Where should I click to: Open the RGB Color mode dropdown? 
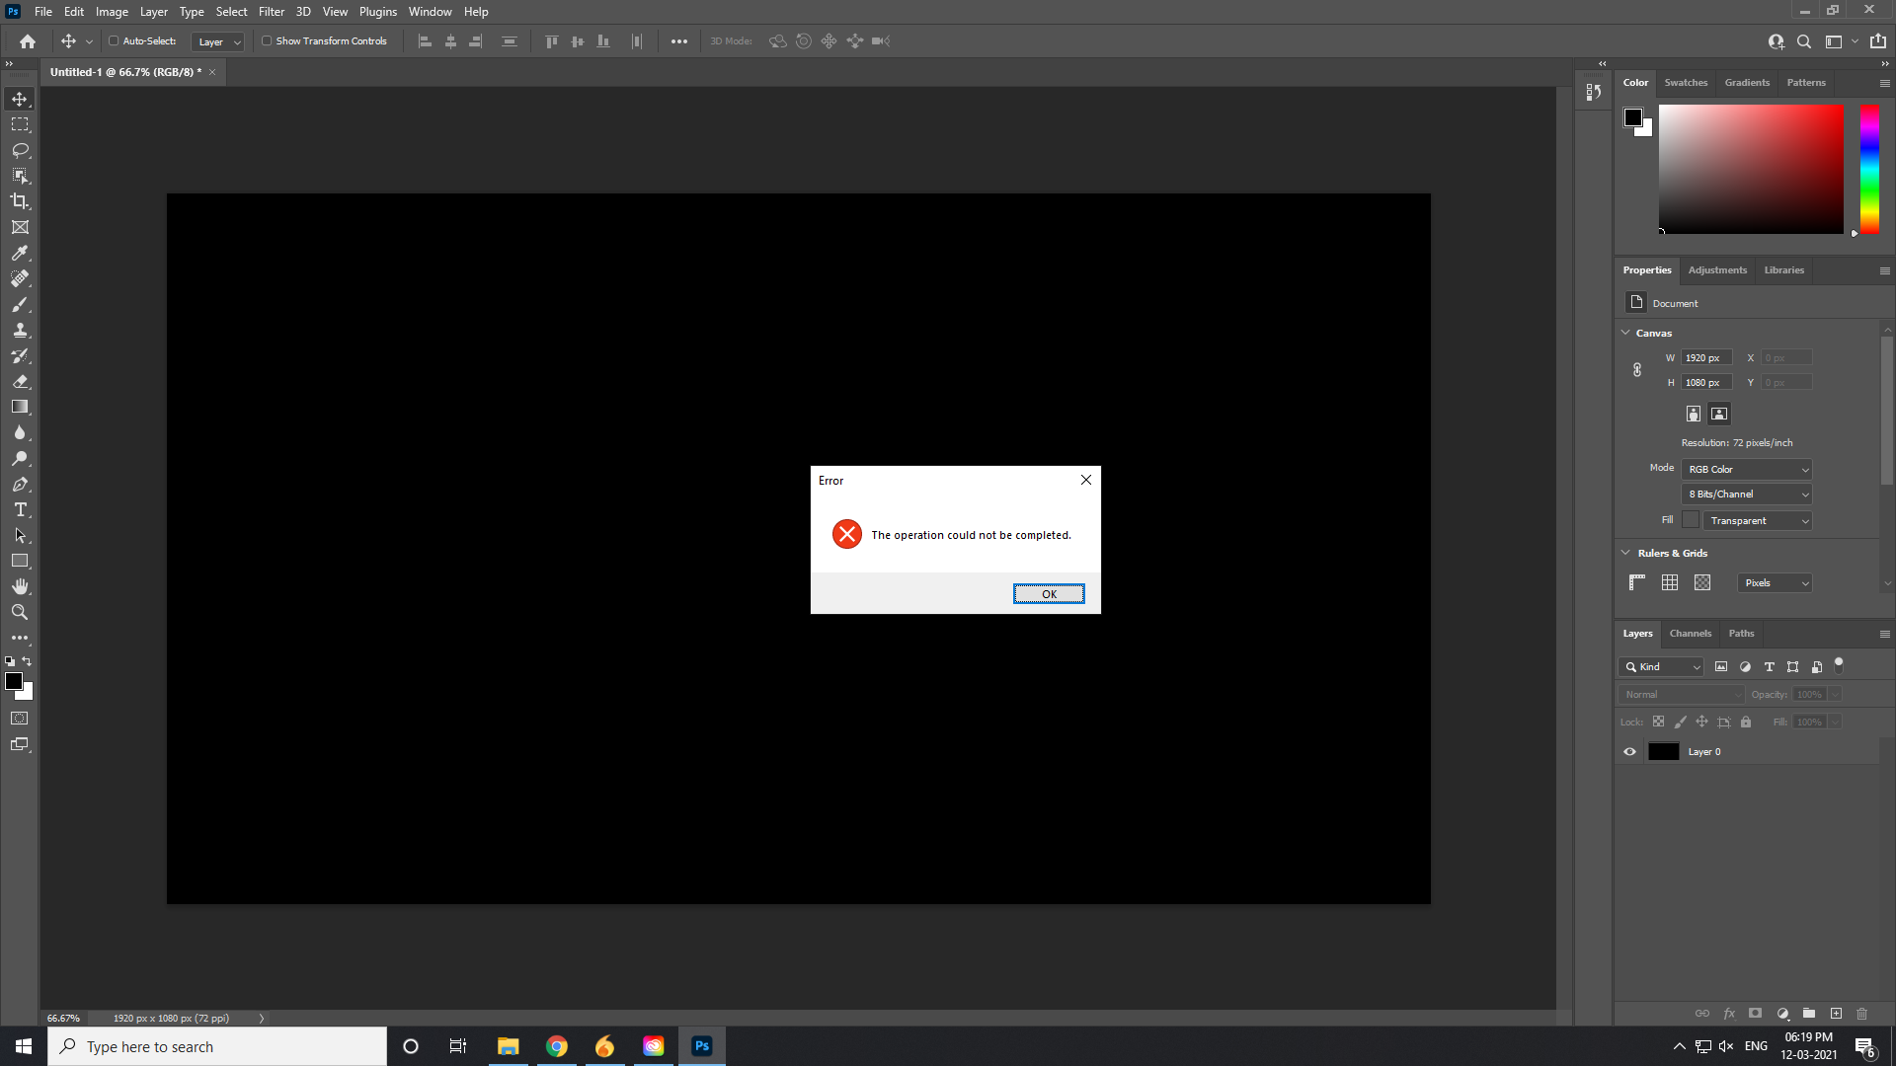click(x=1747, y=470)
